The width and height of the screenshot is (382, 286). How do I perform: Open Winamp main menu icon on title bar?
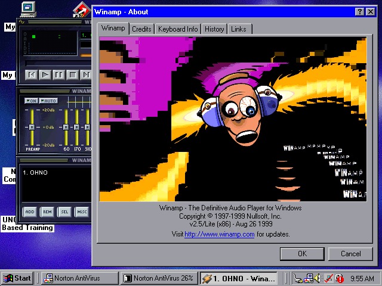(x=21, y=22)
